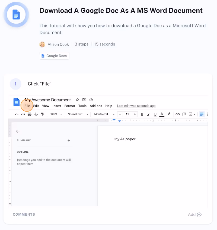217x230 pixels.
Task: Click the insert image icon
Action: tap(190, 114)
